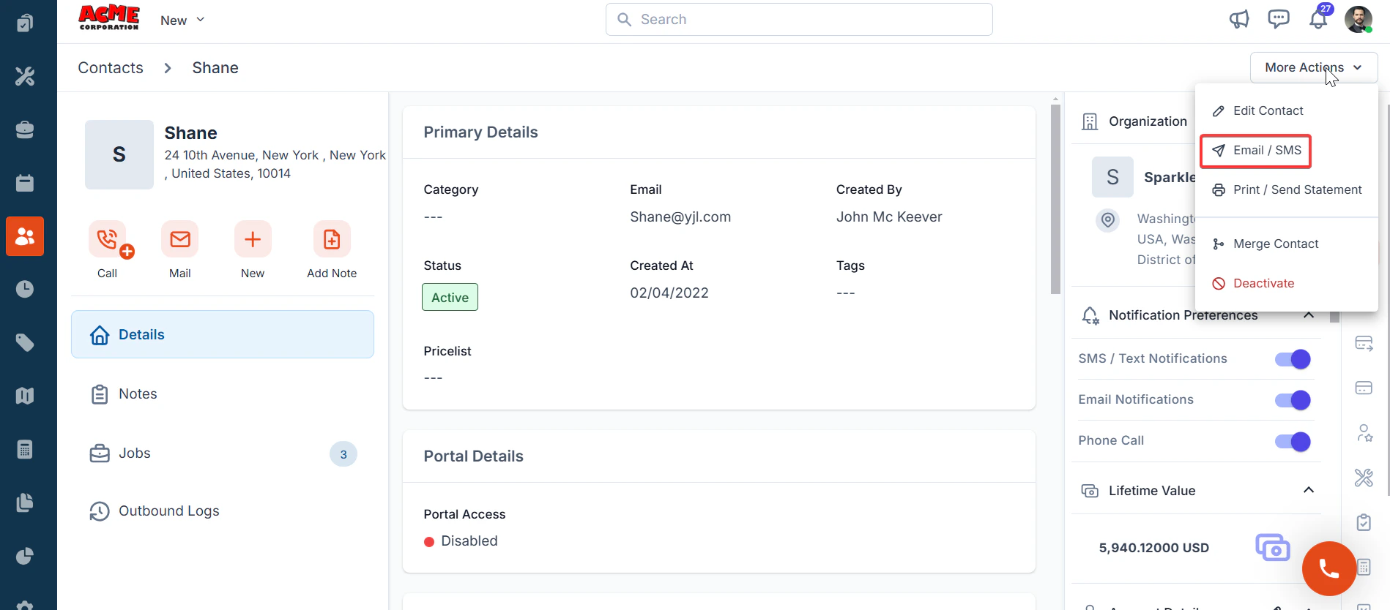This screenshot has width=1390, height=610.
Task: Click the New plus action icon
Action: (253, 239)
